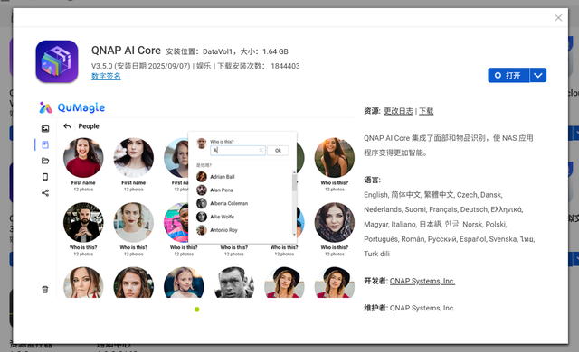Click the QuMagie logo in screenshot
The image size is (579, 352).
(72, 107)
